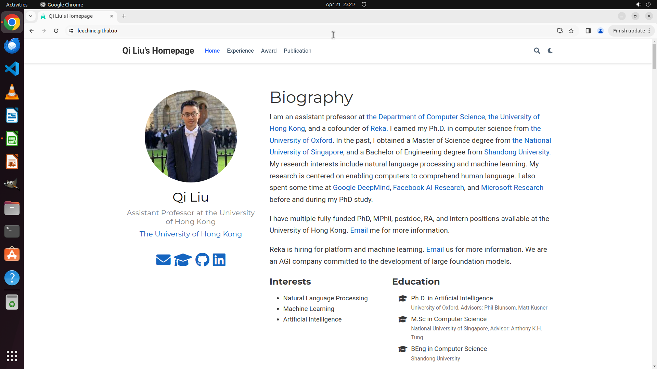Click the page's vertical scrollbar thumb

click(x=654, y=56)
